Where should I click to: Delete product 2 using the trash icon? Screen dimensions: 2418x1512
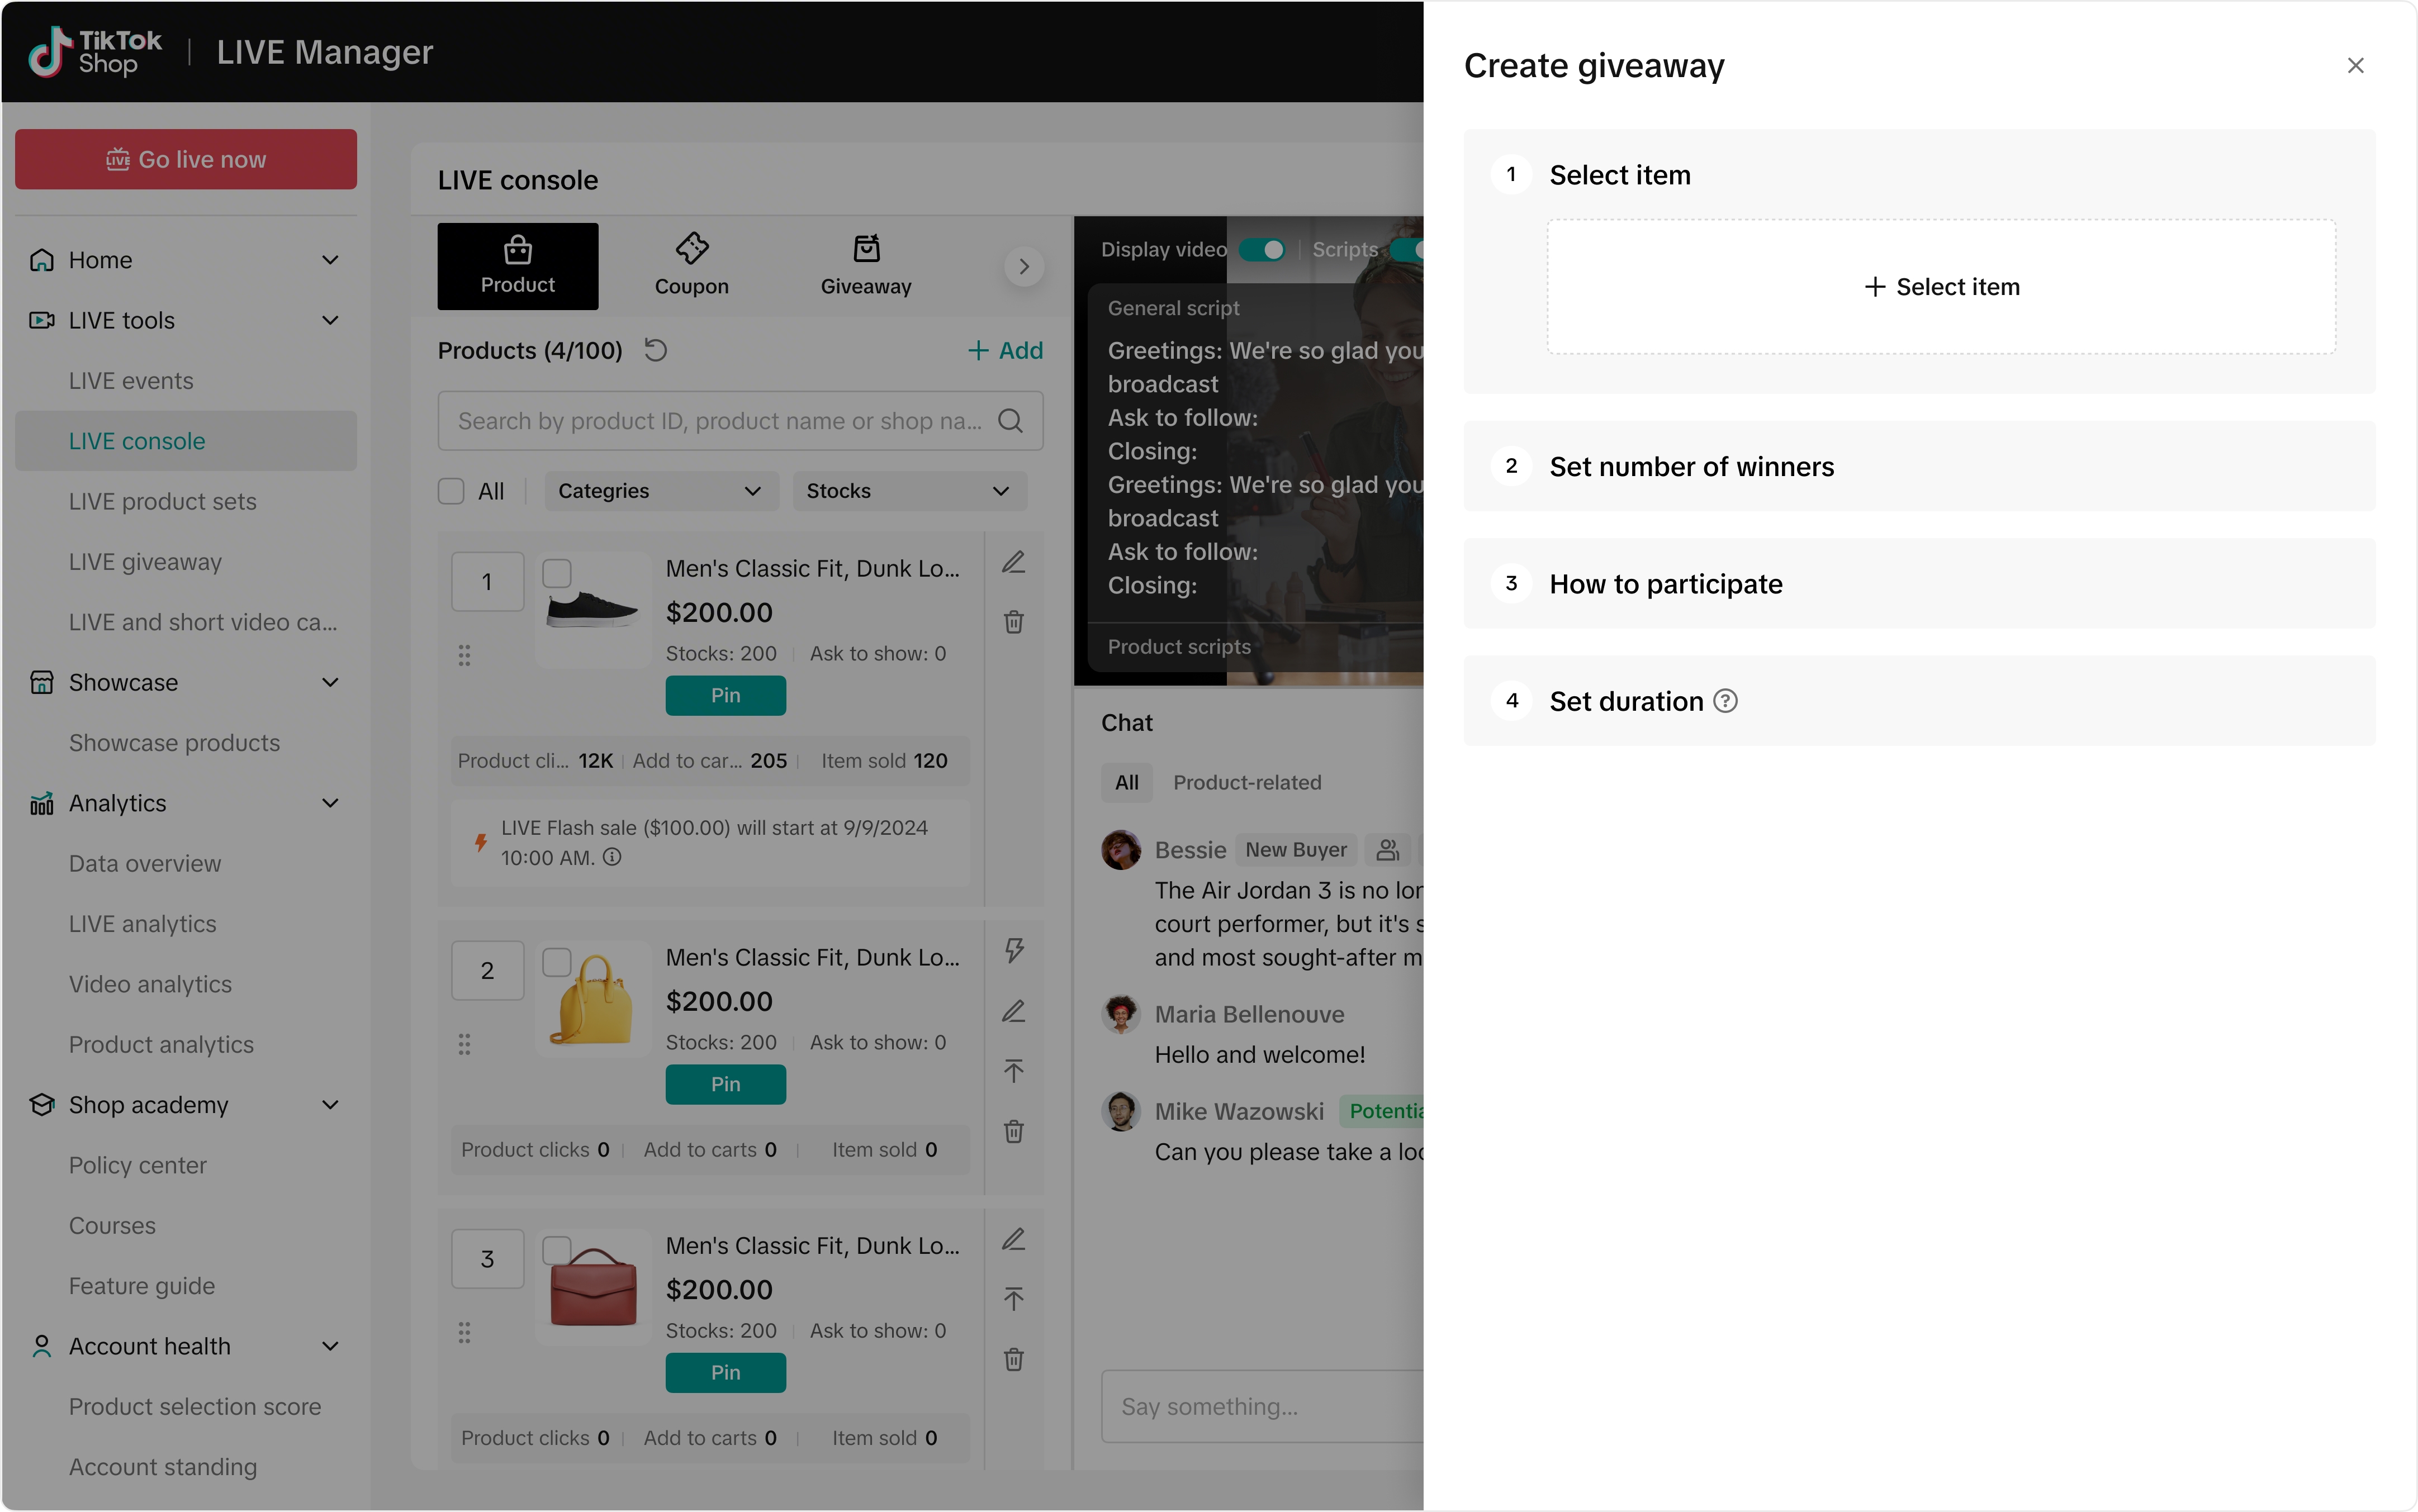click(x=1013, y=1131)
